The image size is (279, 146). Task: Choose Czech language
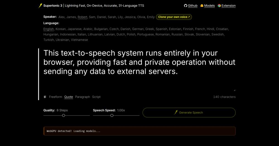click(x=114, y=29)
